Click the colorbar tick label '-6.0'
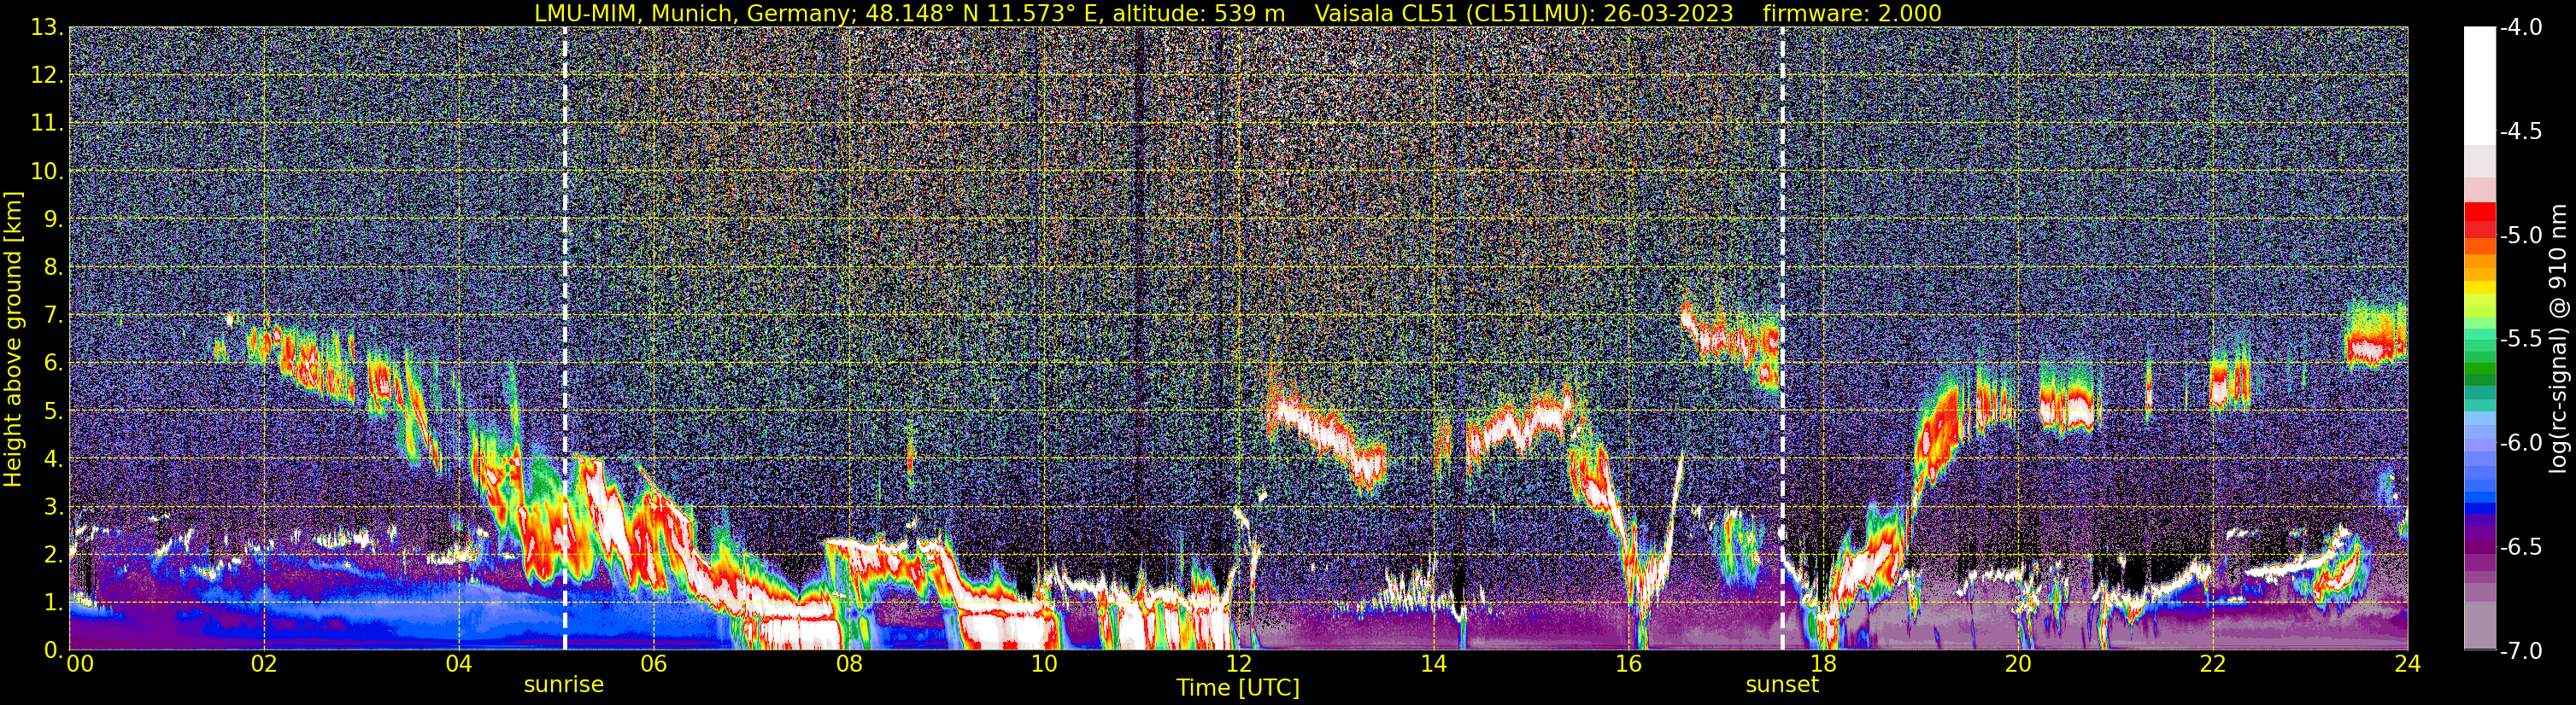Viewport: 2576px width, 705px height. pyautogui.click(x=2520, y=443)
